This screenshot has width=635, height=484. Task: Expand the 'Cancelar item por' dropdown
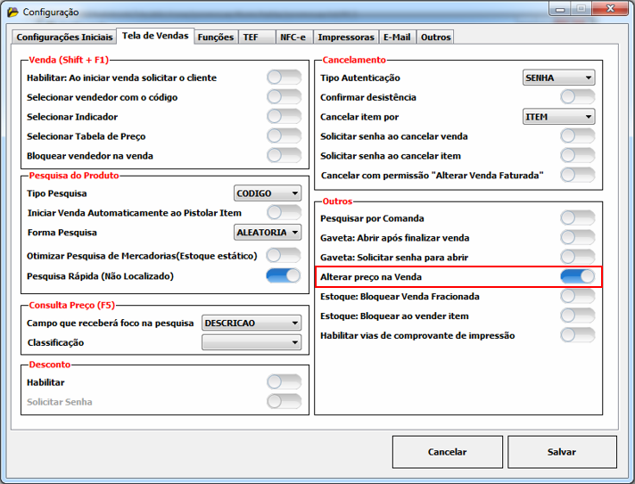(x=558, y=117)
